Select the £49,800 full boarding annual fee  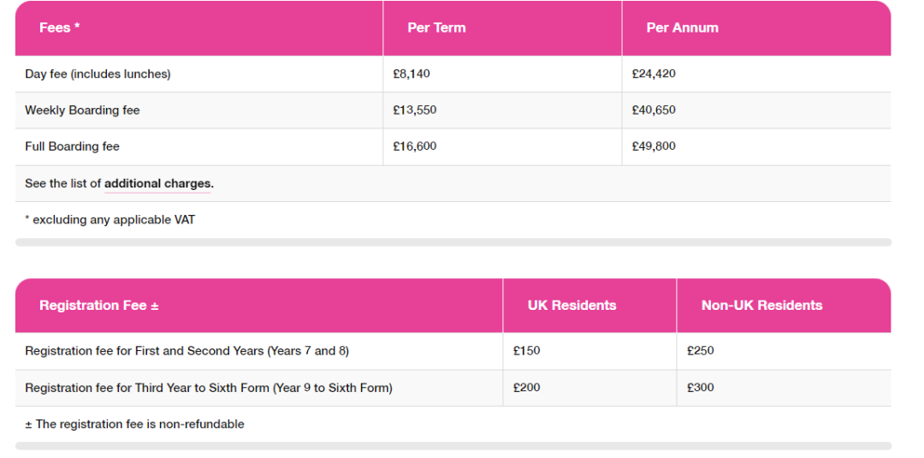654,146
